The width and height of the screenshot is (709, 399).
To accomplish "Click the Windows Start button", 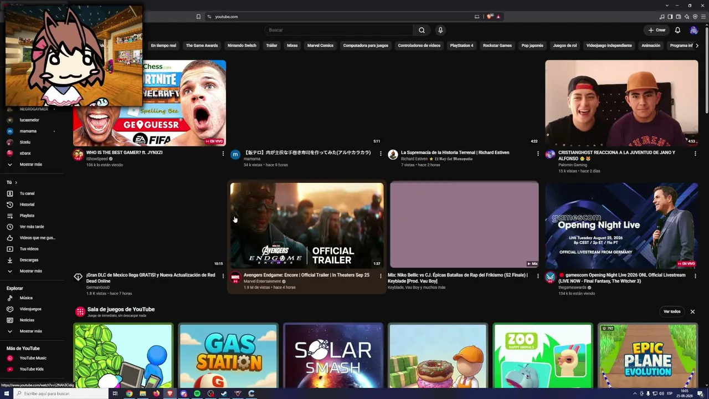I will [x=7, y=393].
